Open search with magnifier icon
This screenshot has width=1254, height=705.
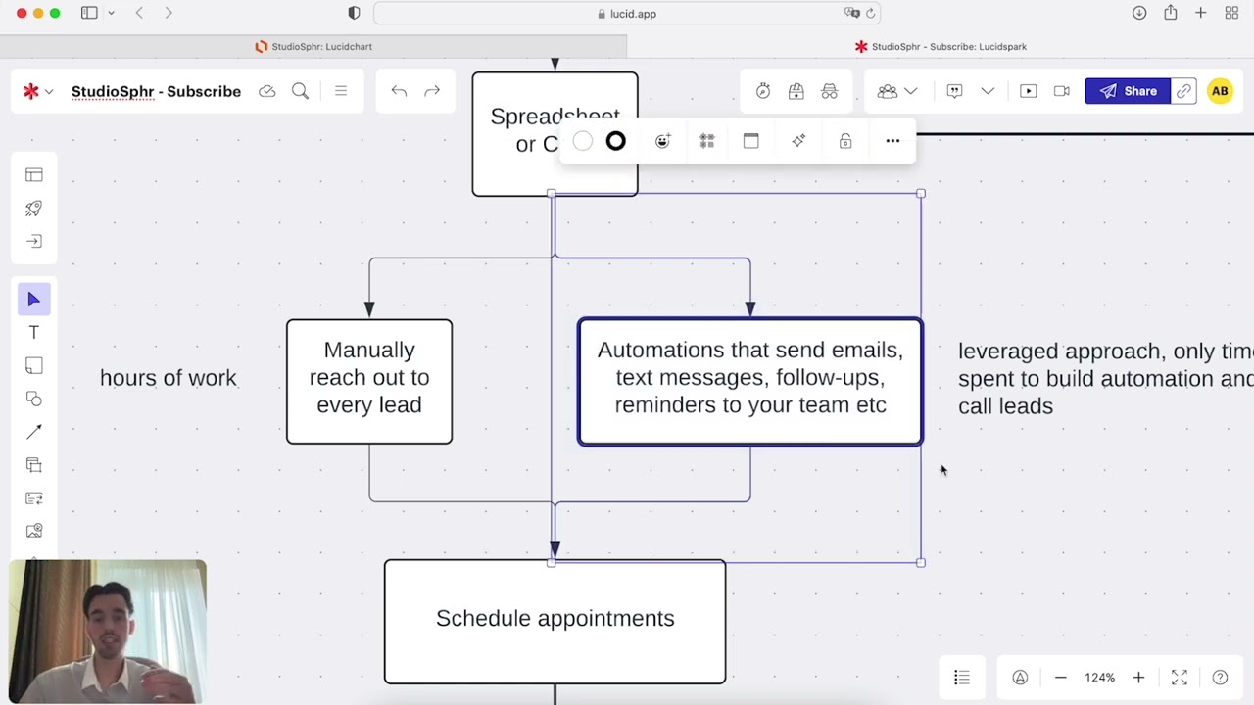pyautogui.click(x=301, y=91)
